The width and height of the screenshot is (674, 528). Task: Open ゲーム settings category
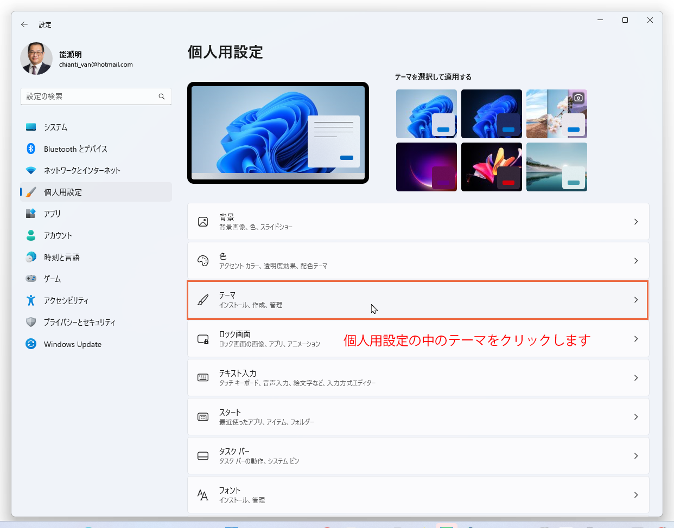[96, 279]
